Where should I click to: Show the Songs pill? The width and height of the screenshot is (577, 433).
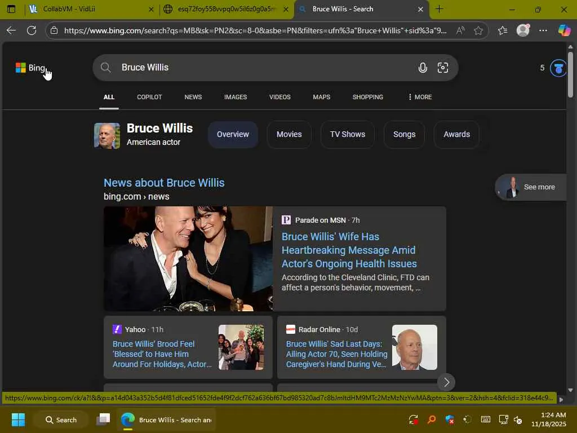point(404,134)
